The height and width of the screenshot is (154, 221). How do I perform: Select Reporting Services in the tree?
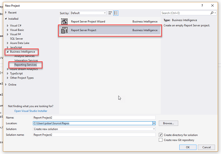pos(25,65)
